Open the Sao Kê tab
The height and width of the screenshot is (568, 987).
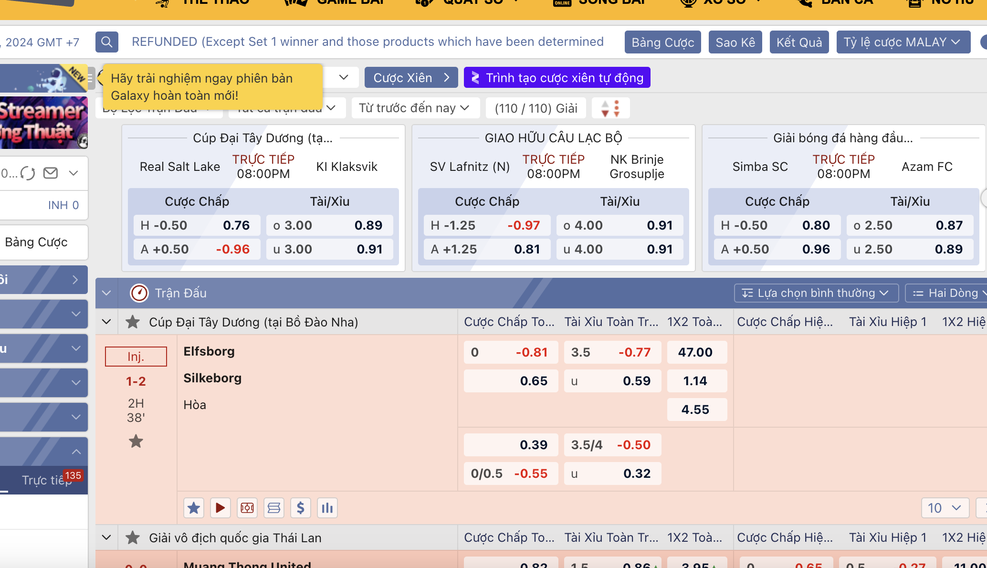tap(735, 42)
